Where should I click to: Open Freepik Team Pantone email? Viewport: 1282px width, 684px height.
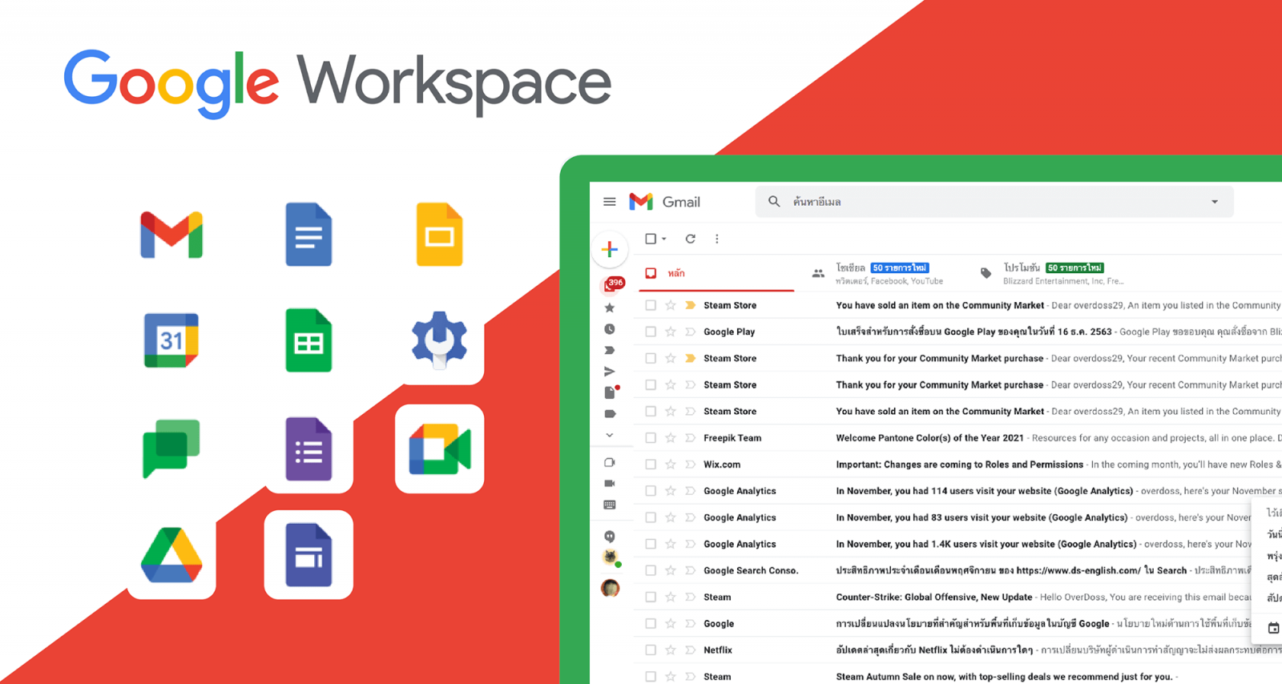tap(957, 438)
